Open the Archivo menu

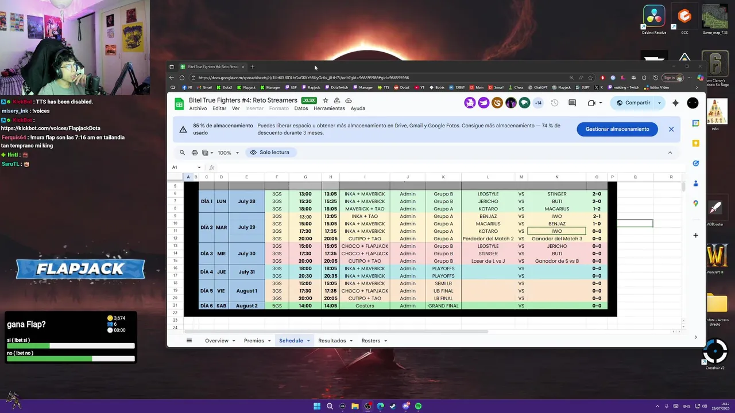click(x=198, y=108)
